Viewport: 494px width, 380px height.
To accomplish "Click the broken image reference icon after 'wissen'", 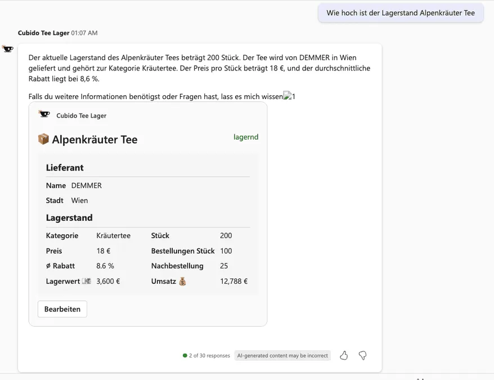I will [x=287, y=96].
